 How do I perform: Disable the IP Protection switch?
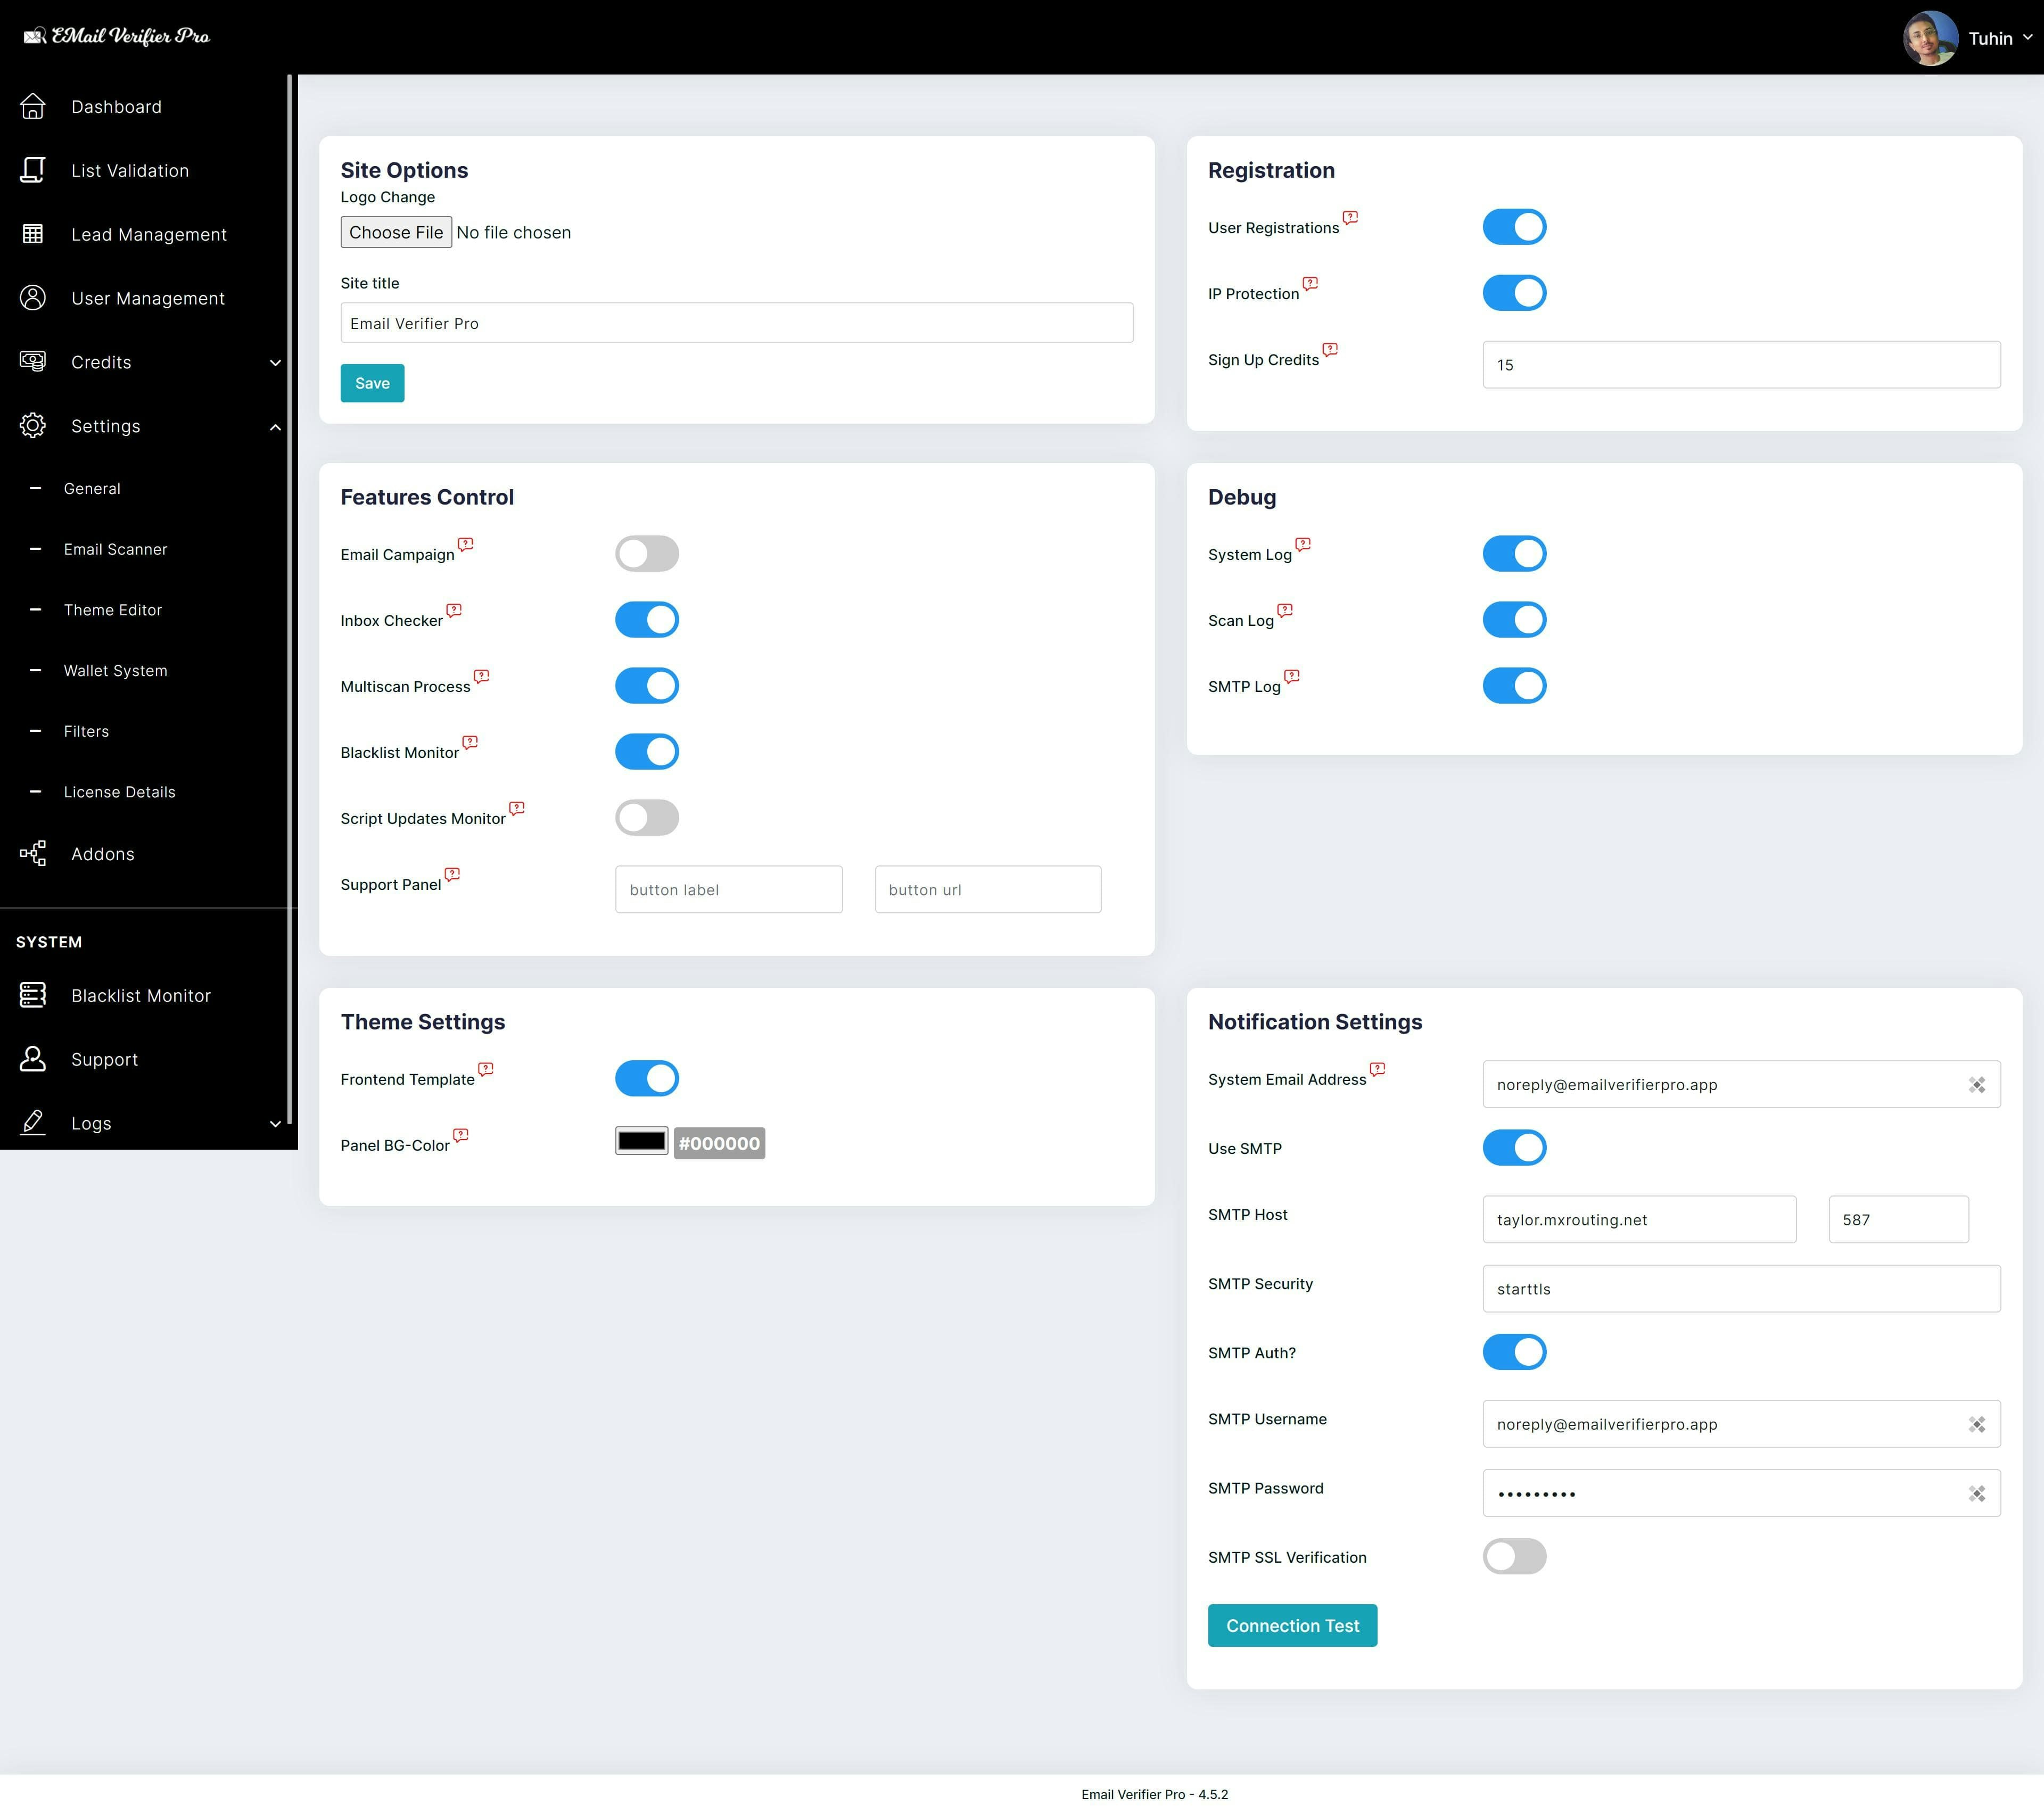pyautogui.click(x=1514, y=293)
